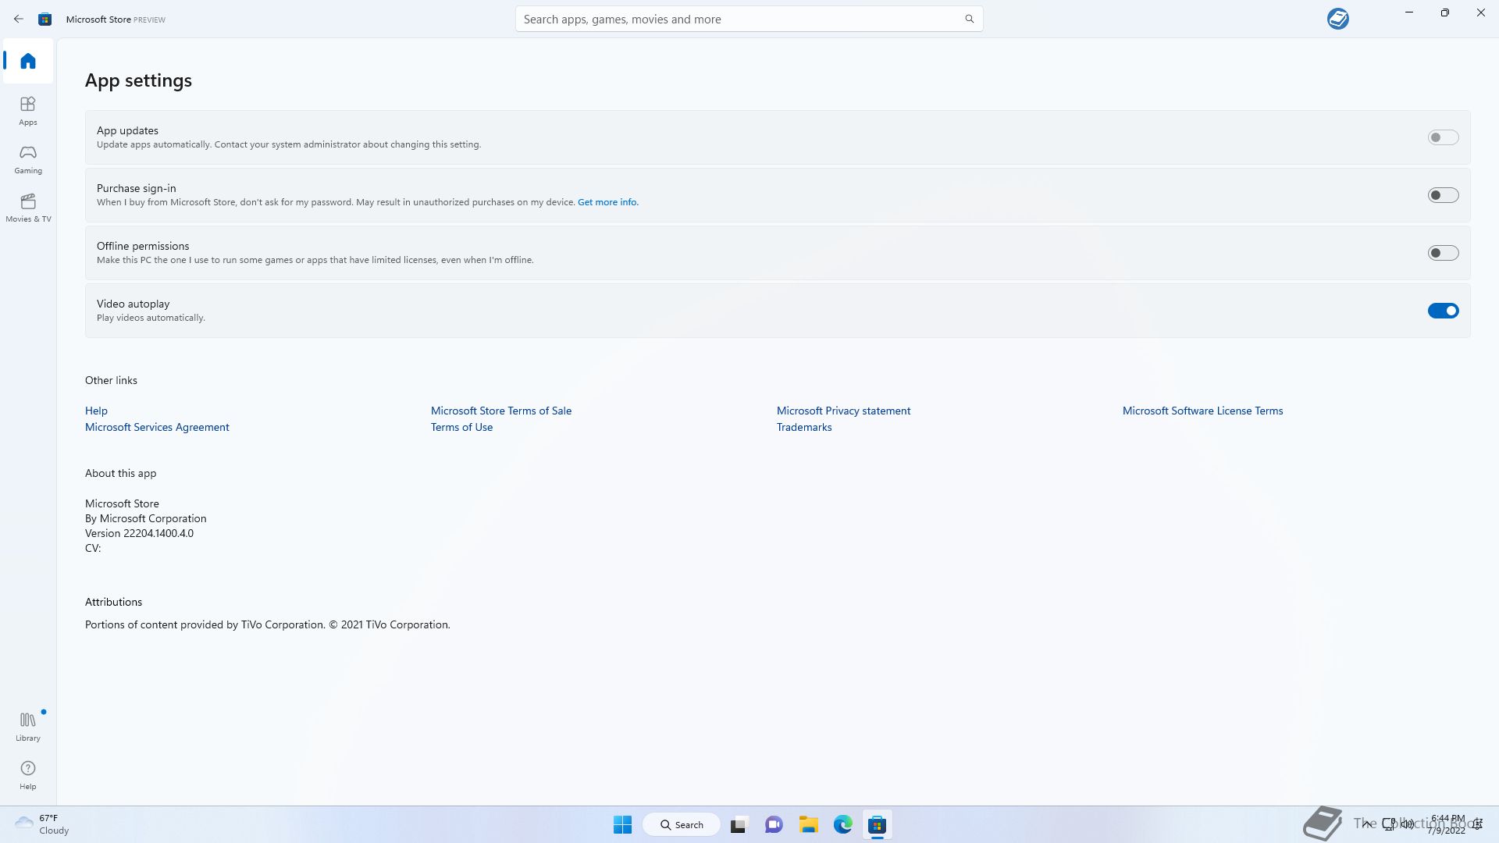Open Terms of Use link
Viewport: 1499px width, 843px height.
pos(461,427)
